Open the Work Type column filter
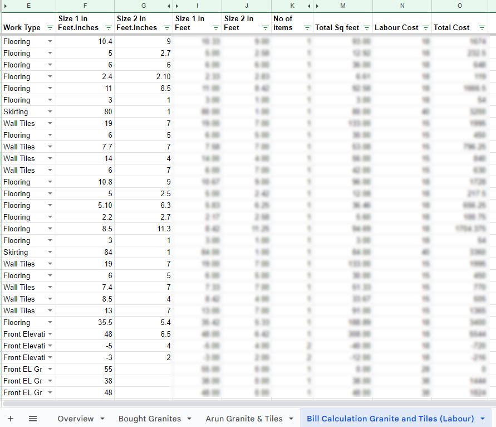 [50, 28]
